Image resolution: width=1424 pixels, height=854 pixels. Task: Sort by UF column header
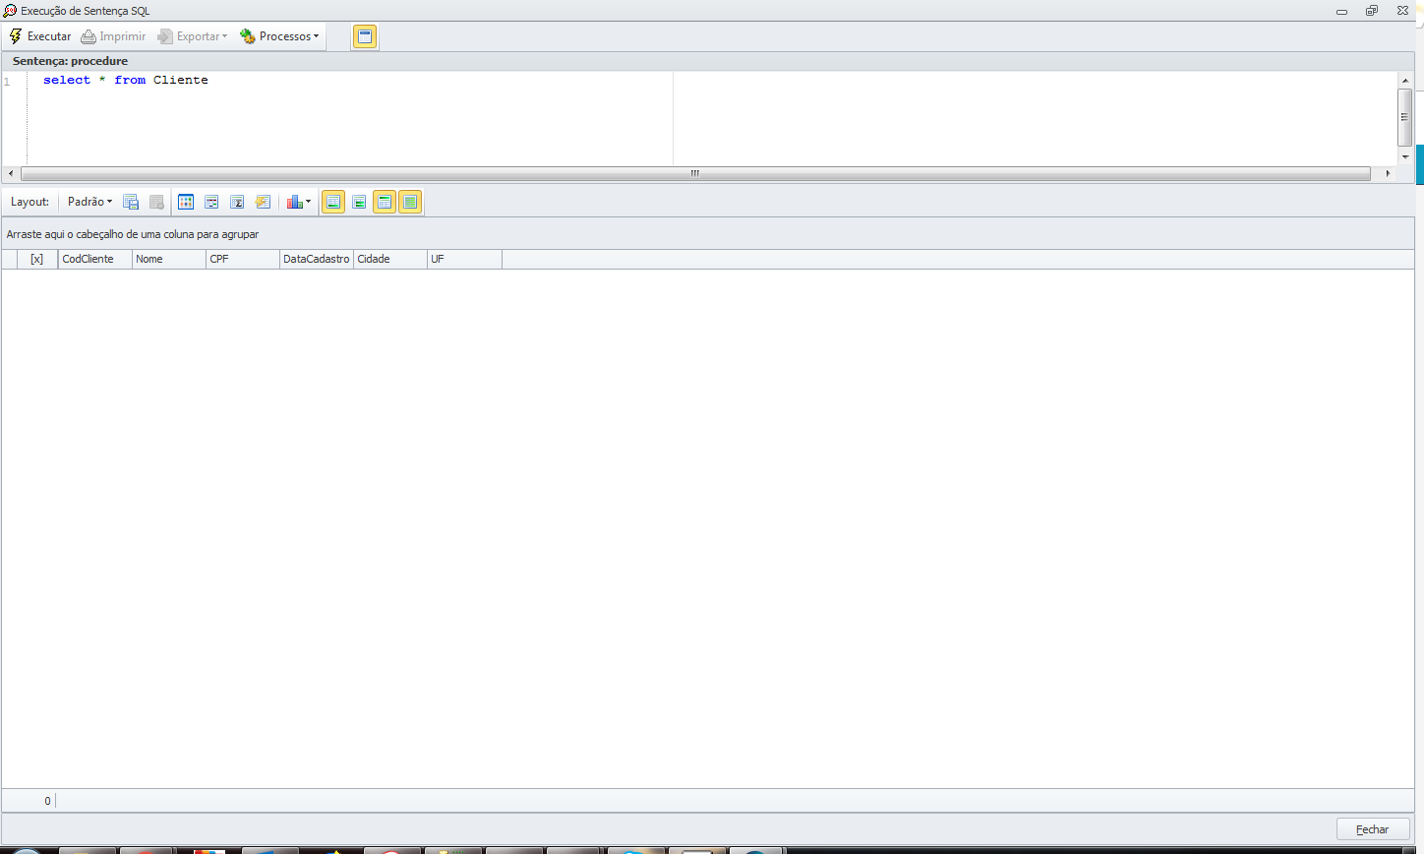click(x=464, y=259)
